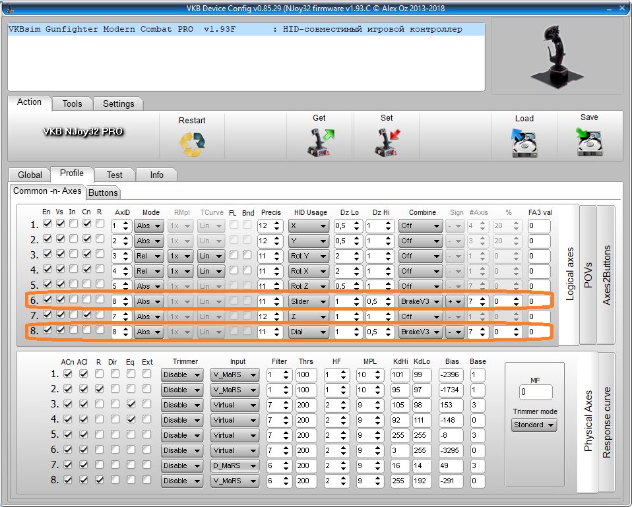Open the vertical Response curve panel

click(x=607, y=422)
